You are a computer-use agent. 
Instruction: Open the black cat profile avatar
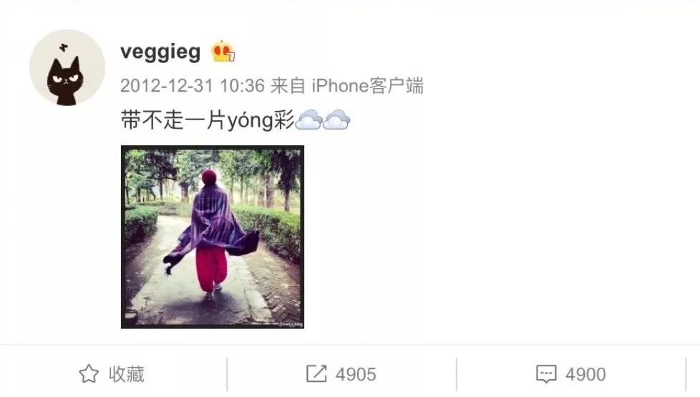pos(67,68)
